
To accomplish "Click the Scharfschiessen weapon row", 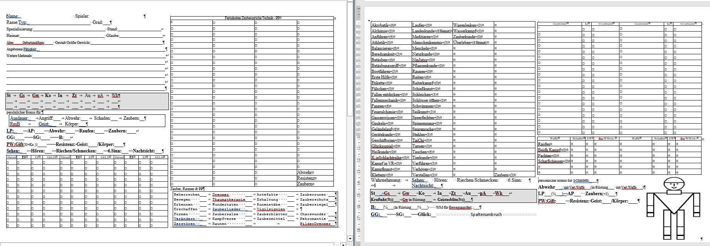I will [553, 161].
